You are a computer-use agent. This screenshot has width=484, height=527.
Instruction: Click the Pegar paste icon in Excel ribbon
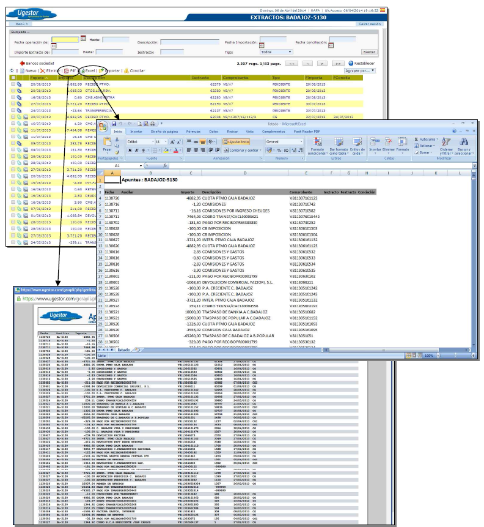108,141
